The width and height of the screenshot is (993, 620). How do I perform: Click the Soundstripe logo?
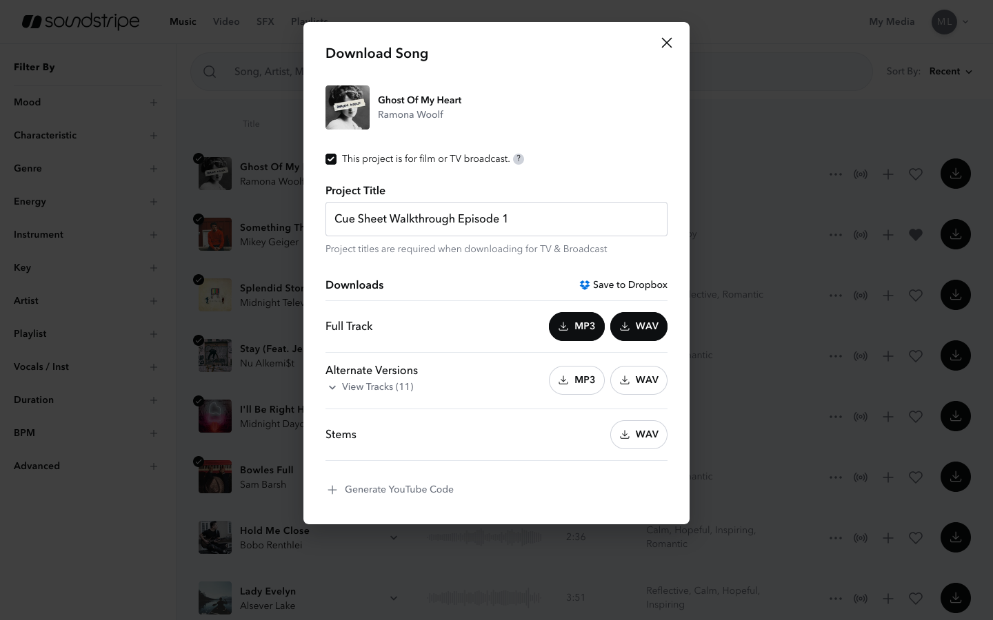tap(81, 22)
